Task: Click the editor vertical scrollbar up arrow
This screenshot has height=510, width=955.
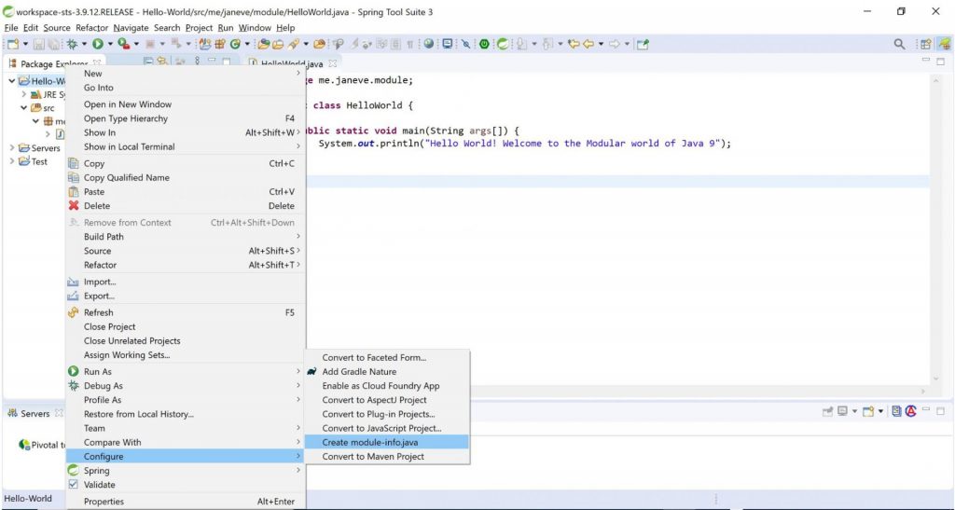Action: (x=936, y=80)
